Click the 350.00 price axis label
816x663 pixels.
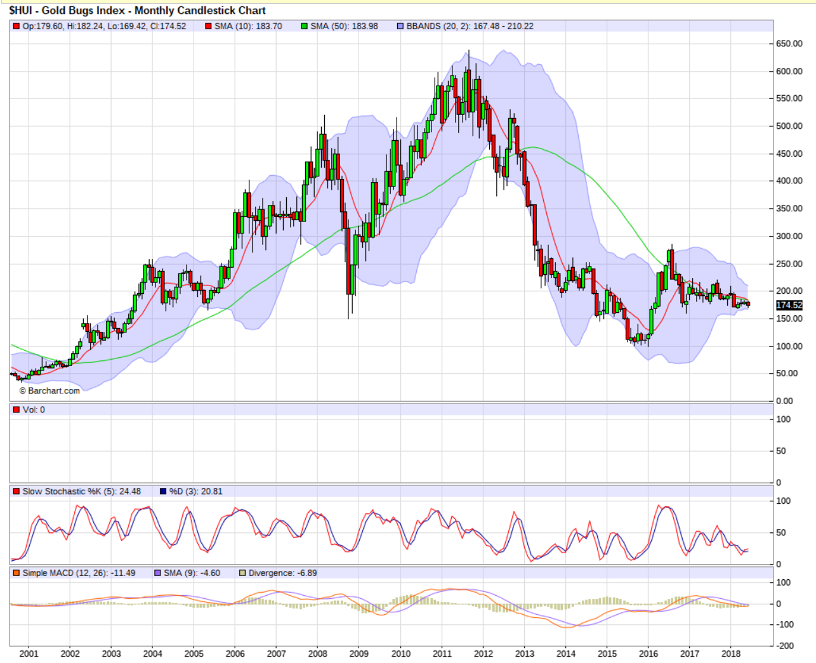(789, 209)
